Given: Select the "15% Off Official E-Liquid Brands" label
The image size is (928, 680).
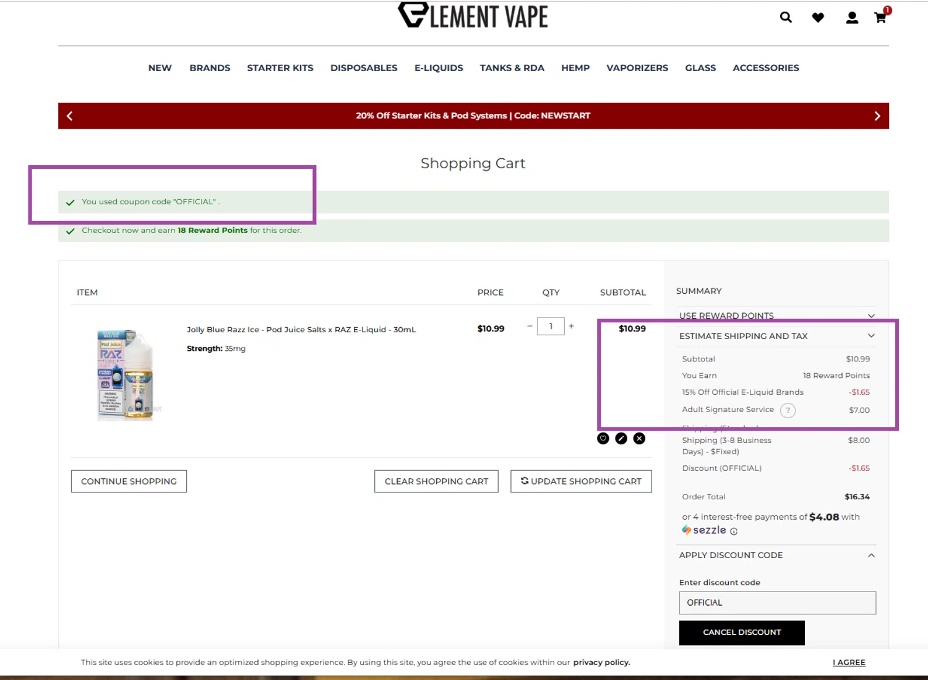Looking at the screenshot, I should coord(742,392).
